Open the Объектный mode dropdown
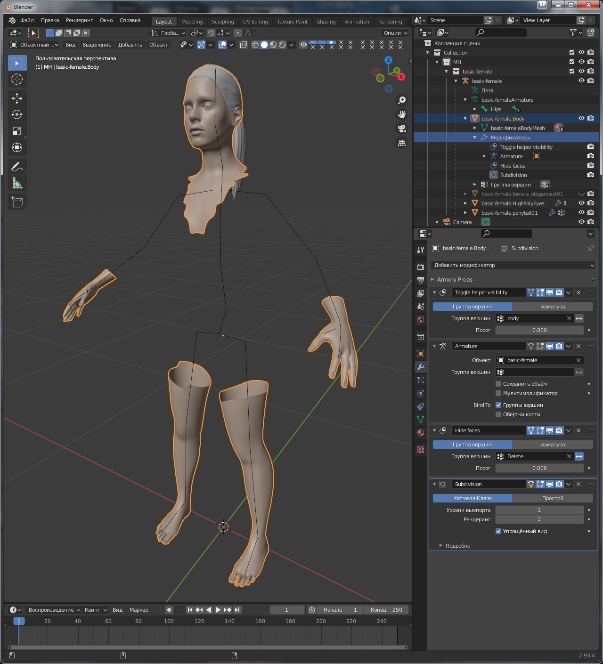 point(34,45)
